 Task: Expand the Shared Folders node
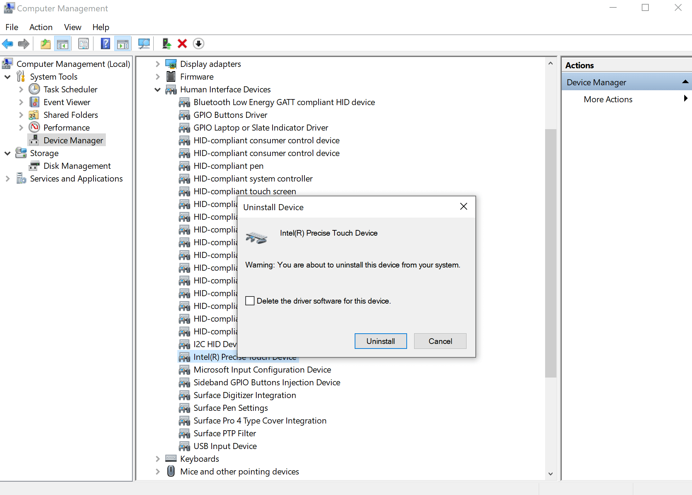(x=21, y=115)
